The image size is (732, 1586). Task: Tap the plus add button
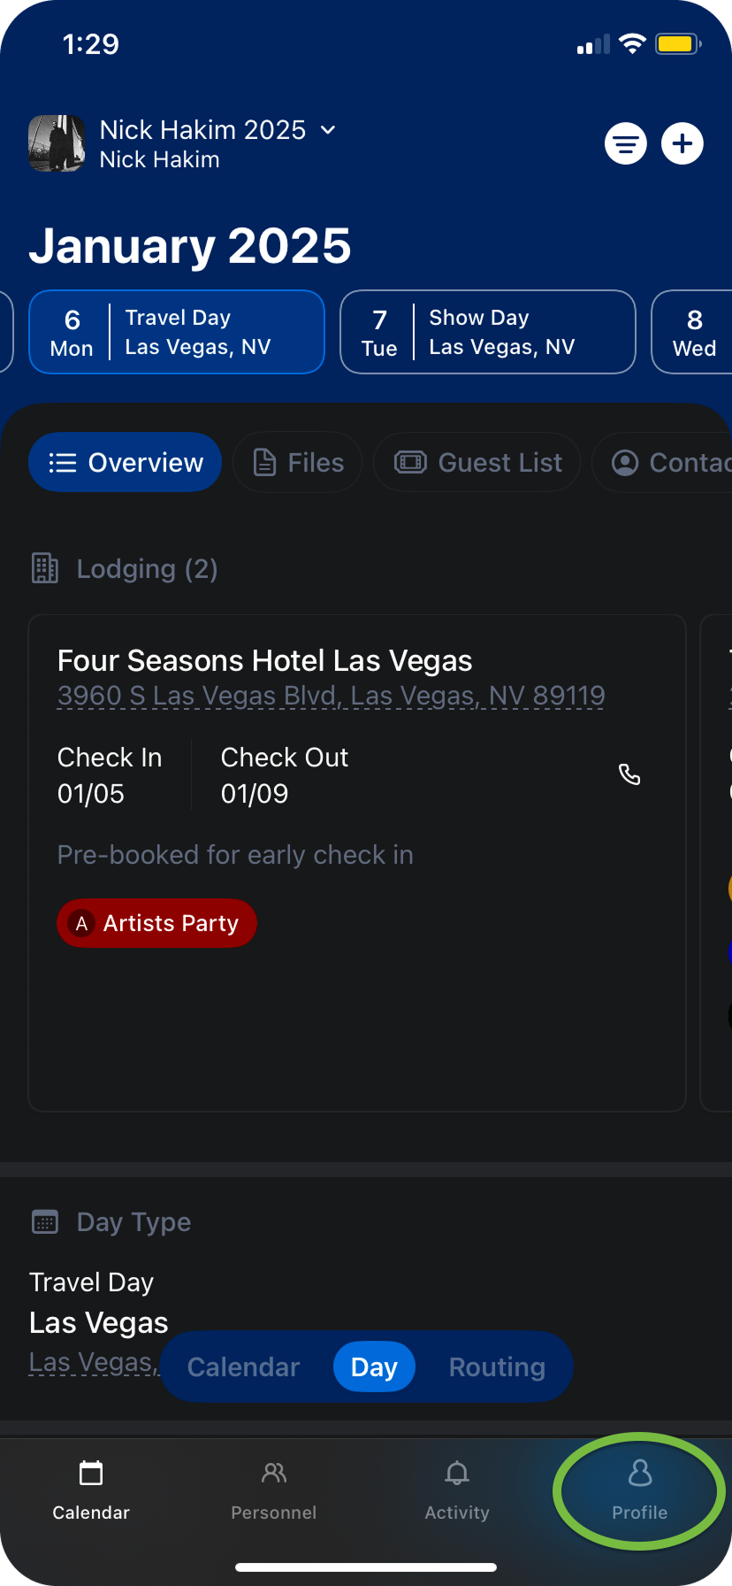[x=682, y=144]
